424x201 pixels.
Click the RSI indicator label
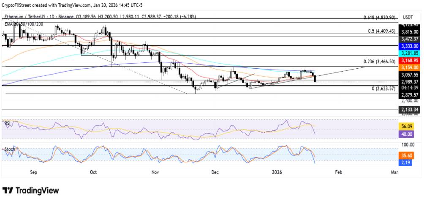pyautogui.click(x=7, y=123)
